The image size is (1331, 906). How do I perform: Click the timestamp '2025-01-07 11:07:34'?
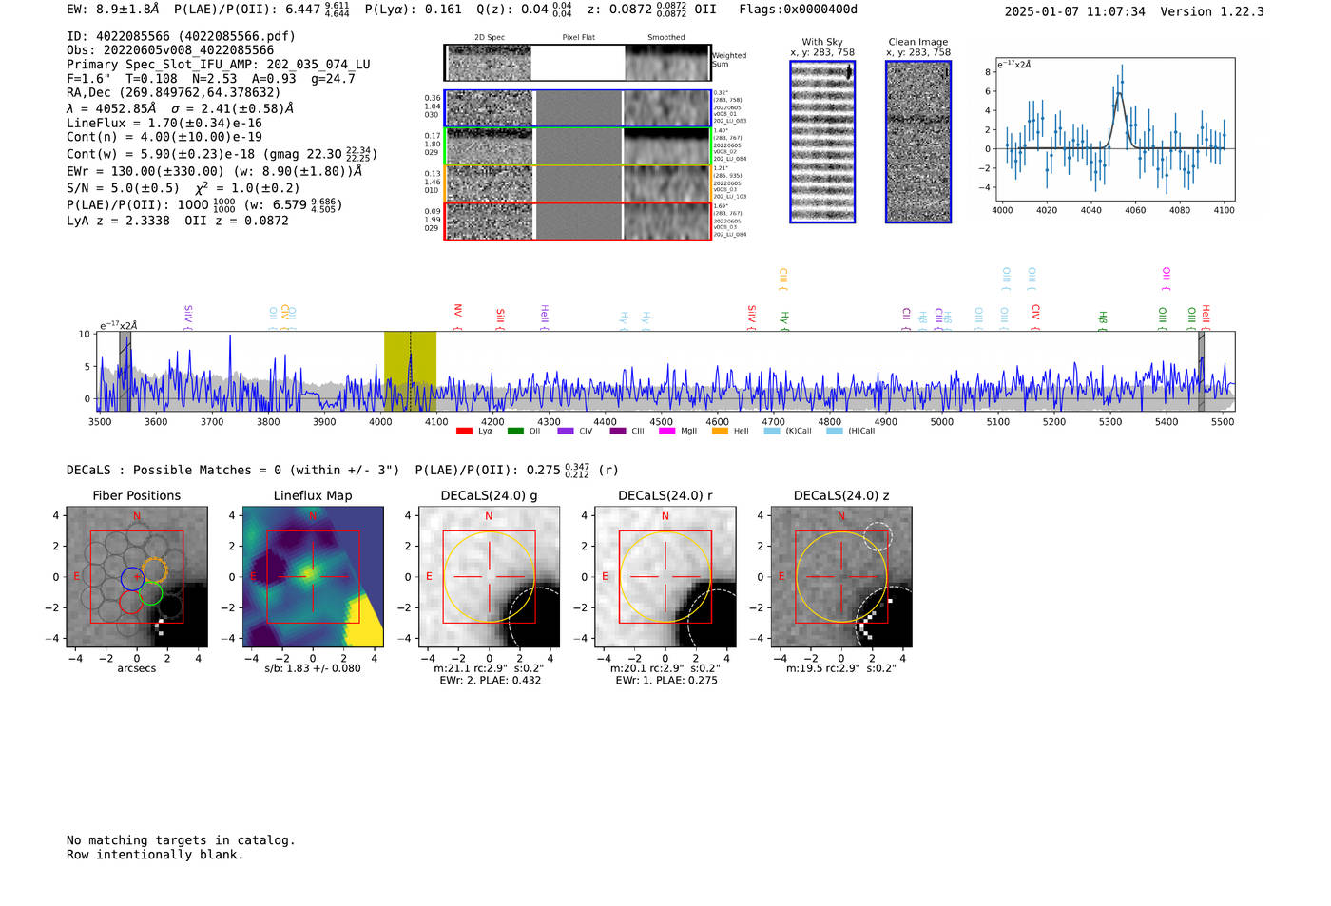pyautogui.click(x=1074, y=11)
